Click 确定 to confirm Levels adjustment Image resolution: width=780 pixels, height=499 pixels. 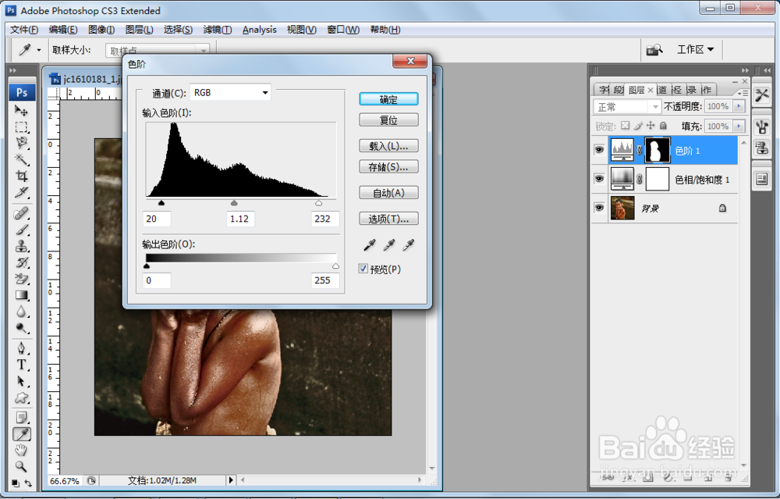click(x=388, y=99)
